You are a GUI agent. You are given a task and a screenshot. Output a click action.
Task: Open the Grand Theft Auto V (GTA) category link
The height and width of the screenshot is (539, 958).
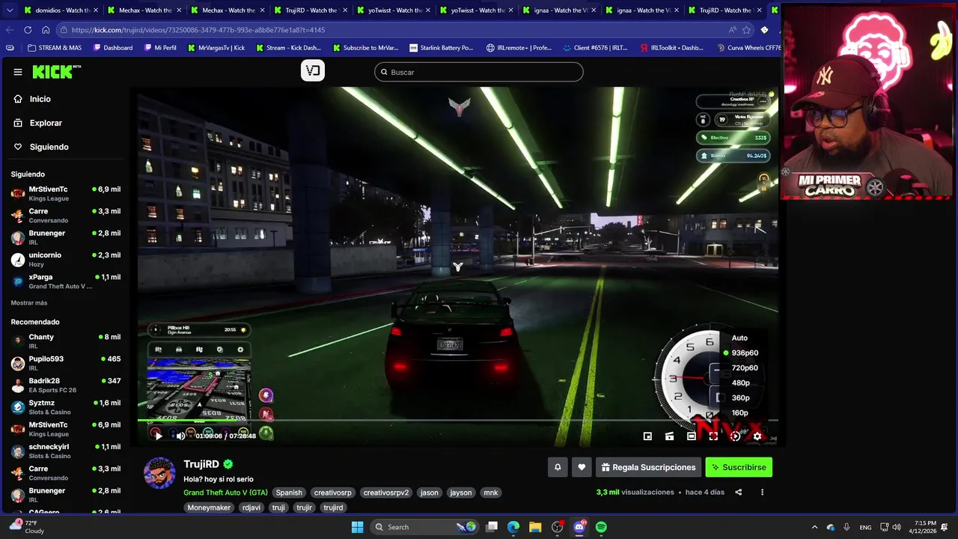point(225,493)
